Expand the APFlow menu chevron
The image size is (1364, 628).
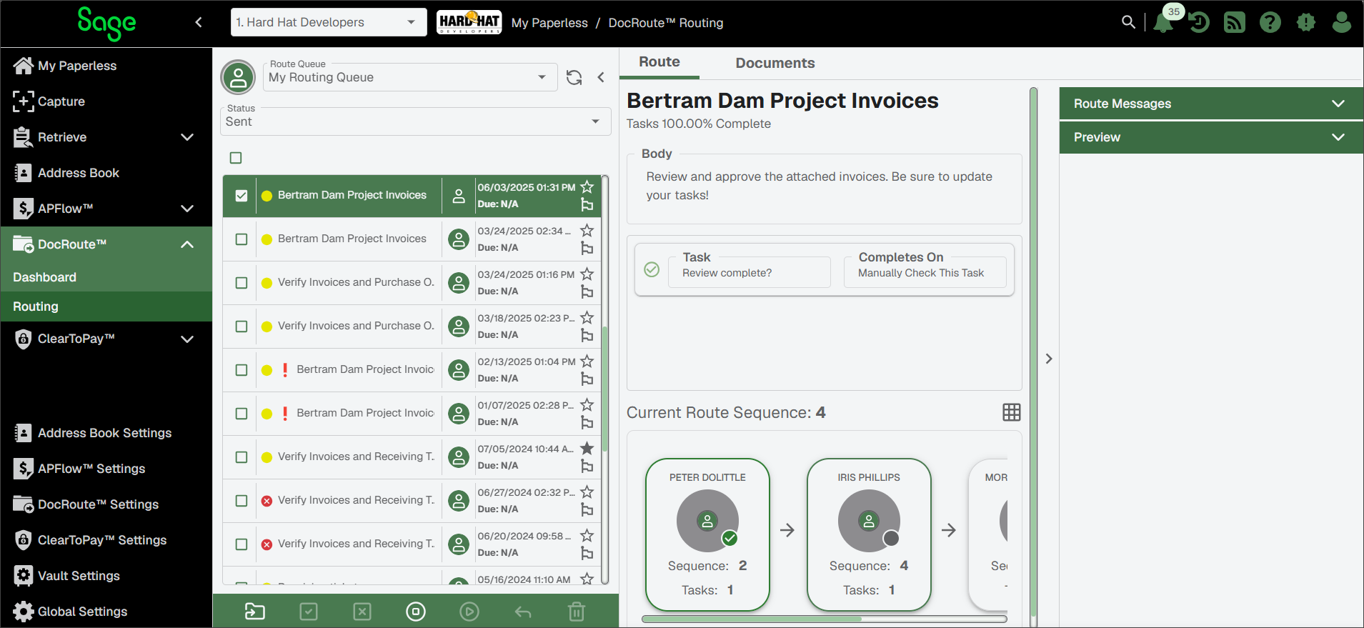(x=187, y=209)
